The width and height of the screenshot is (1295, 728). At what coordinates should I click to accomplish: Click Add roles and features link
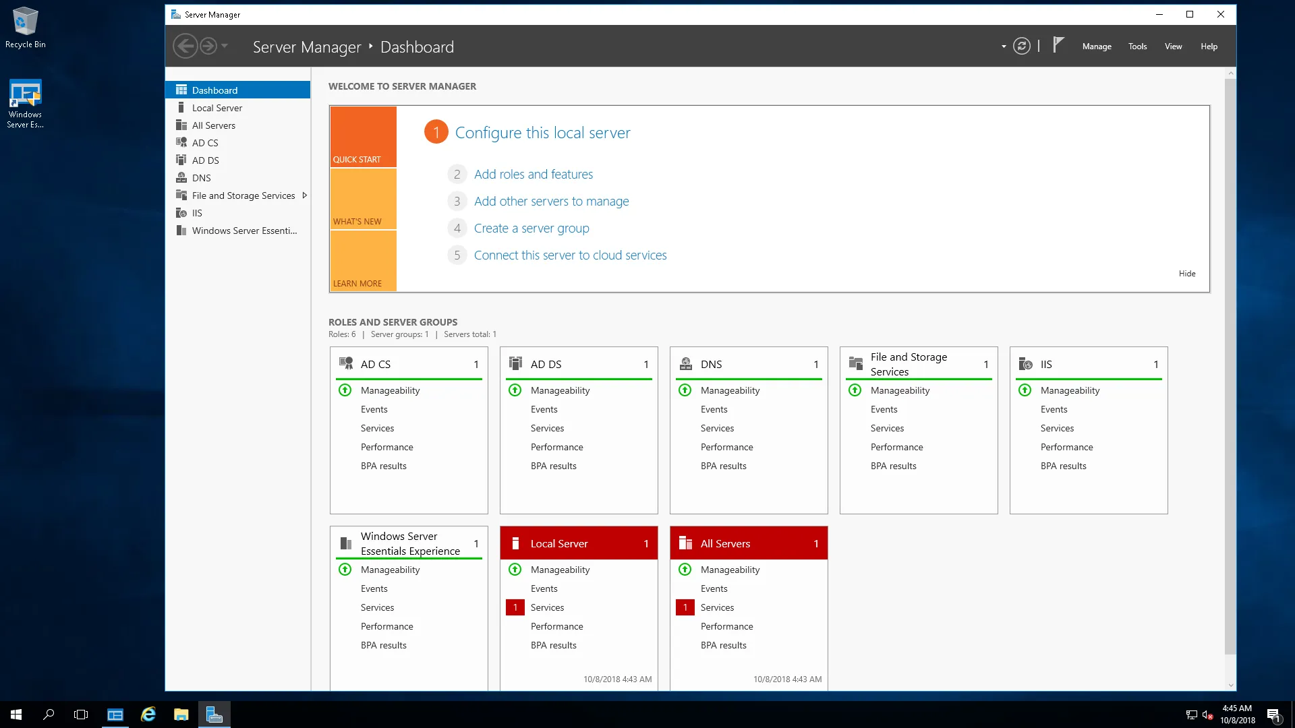(x=534, y=174)
